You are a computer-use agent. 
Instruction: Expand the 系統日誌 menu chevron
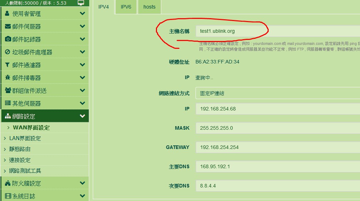82,196
